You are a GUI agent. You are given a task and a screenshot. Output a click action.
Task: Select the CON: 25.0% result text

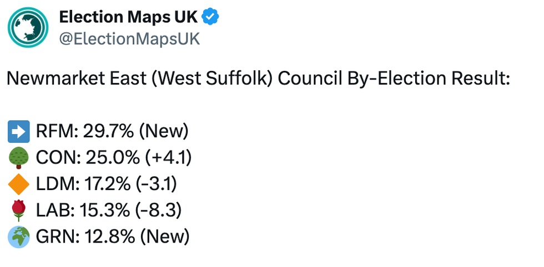(88, 158)
